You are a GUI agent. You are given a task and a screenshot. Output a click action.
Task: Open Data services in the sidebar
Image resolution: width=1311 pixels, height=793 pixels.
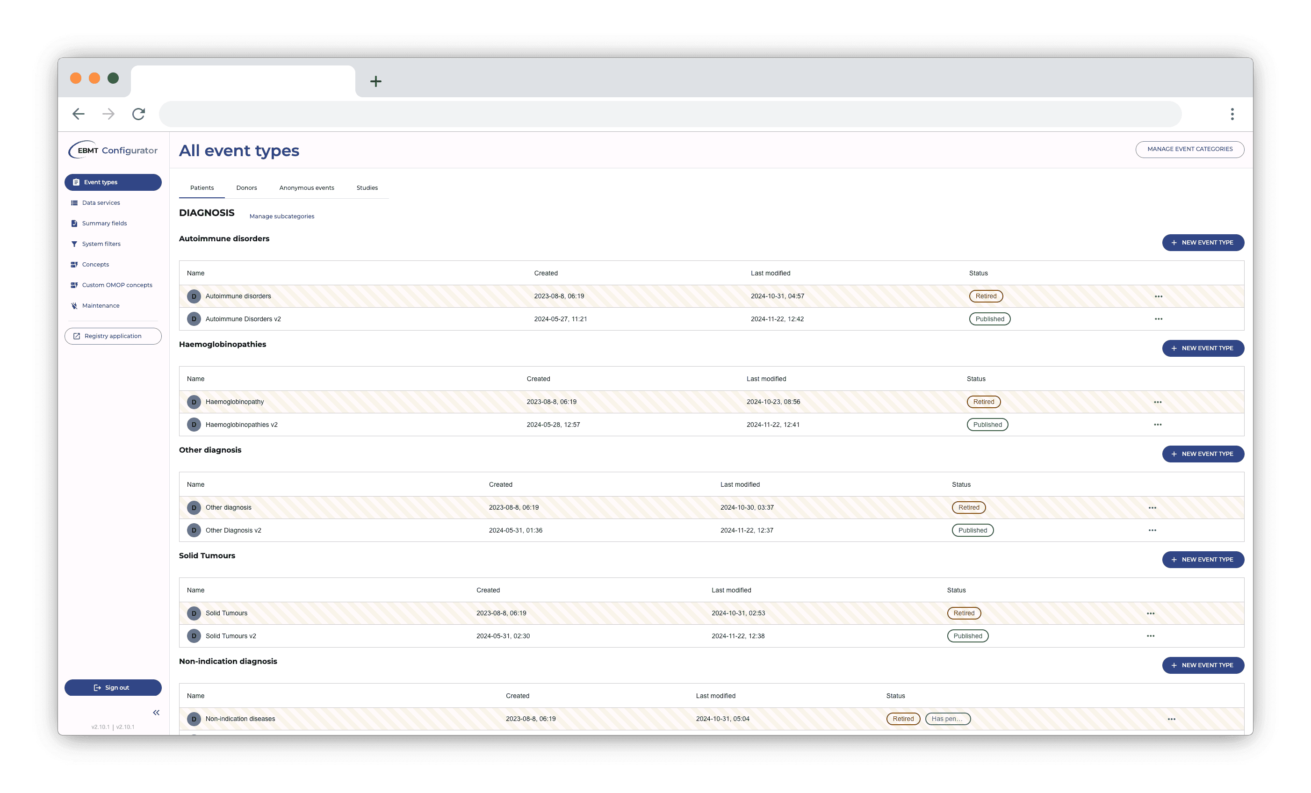point(101,203)
